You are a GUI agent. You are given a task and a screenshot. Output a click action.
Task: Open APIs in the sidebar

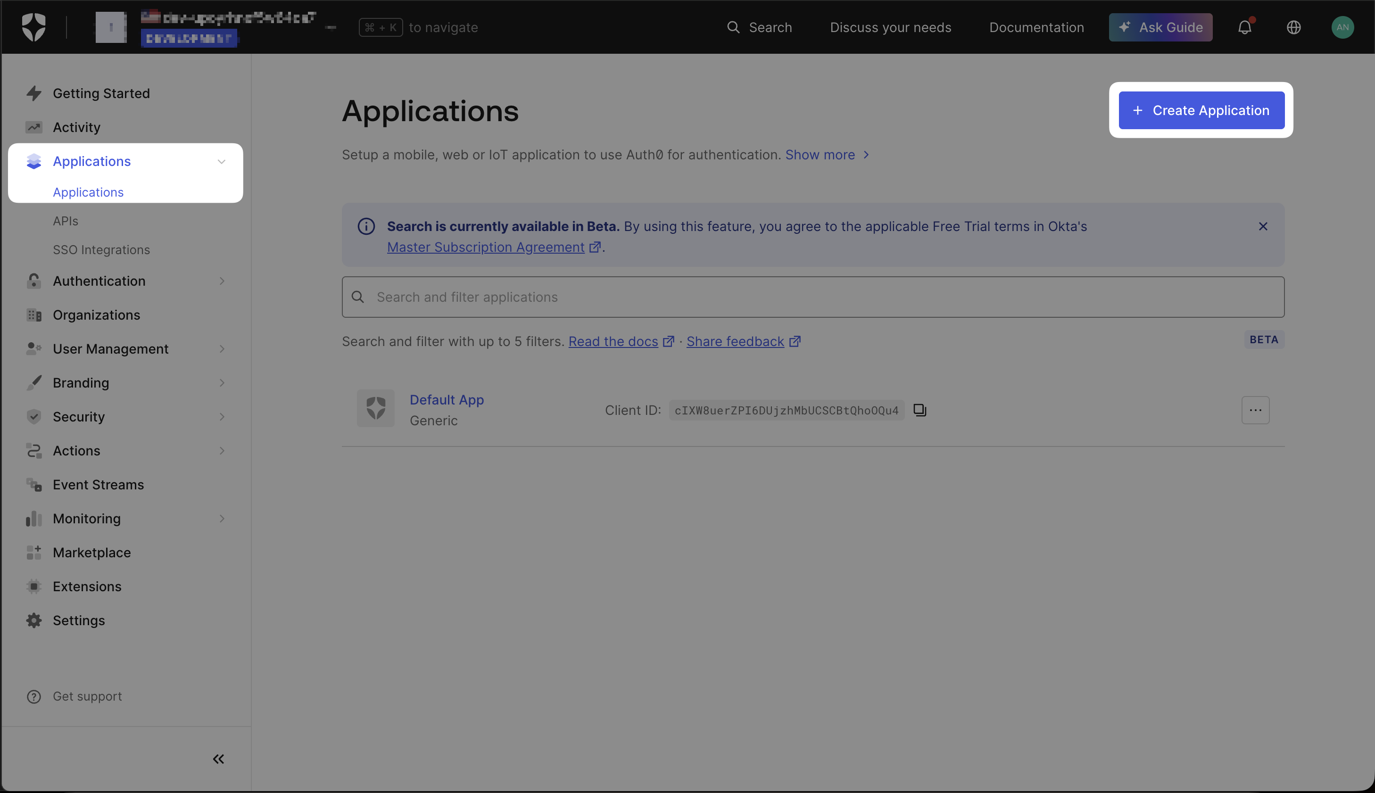pos(66,221)
